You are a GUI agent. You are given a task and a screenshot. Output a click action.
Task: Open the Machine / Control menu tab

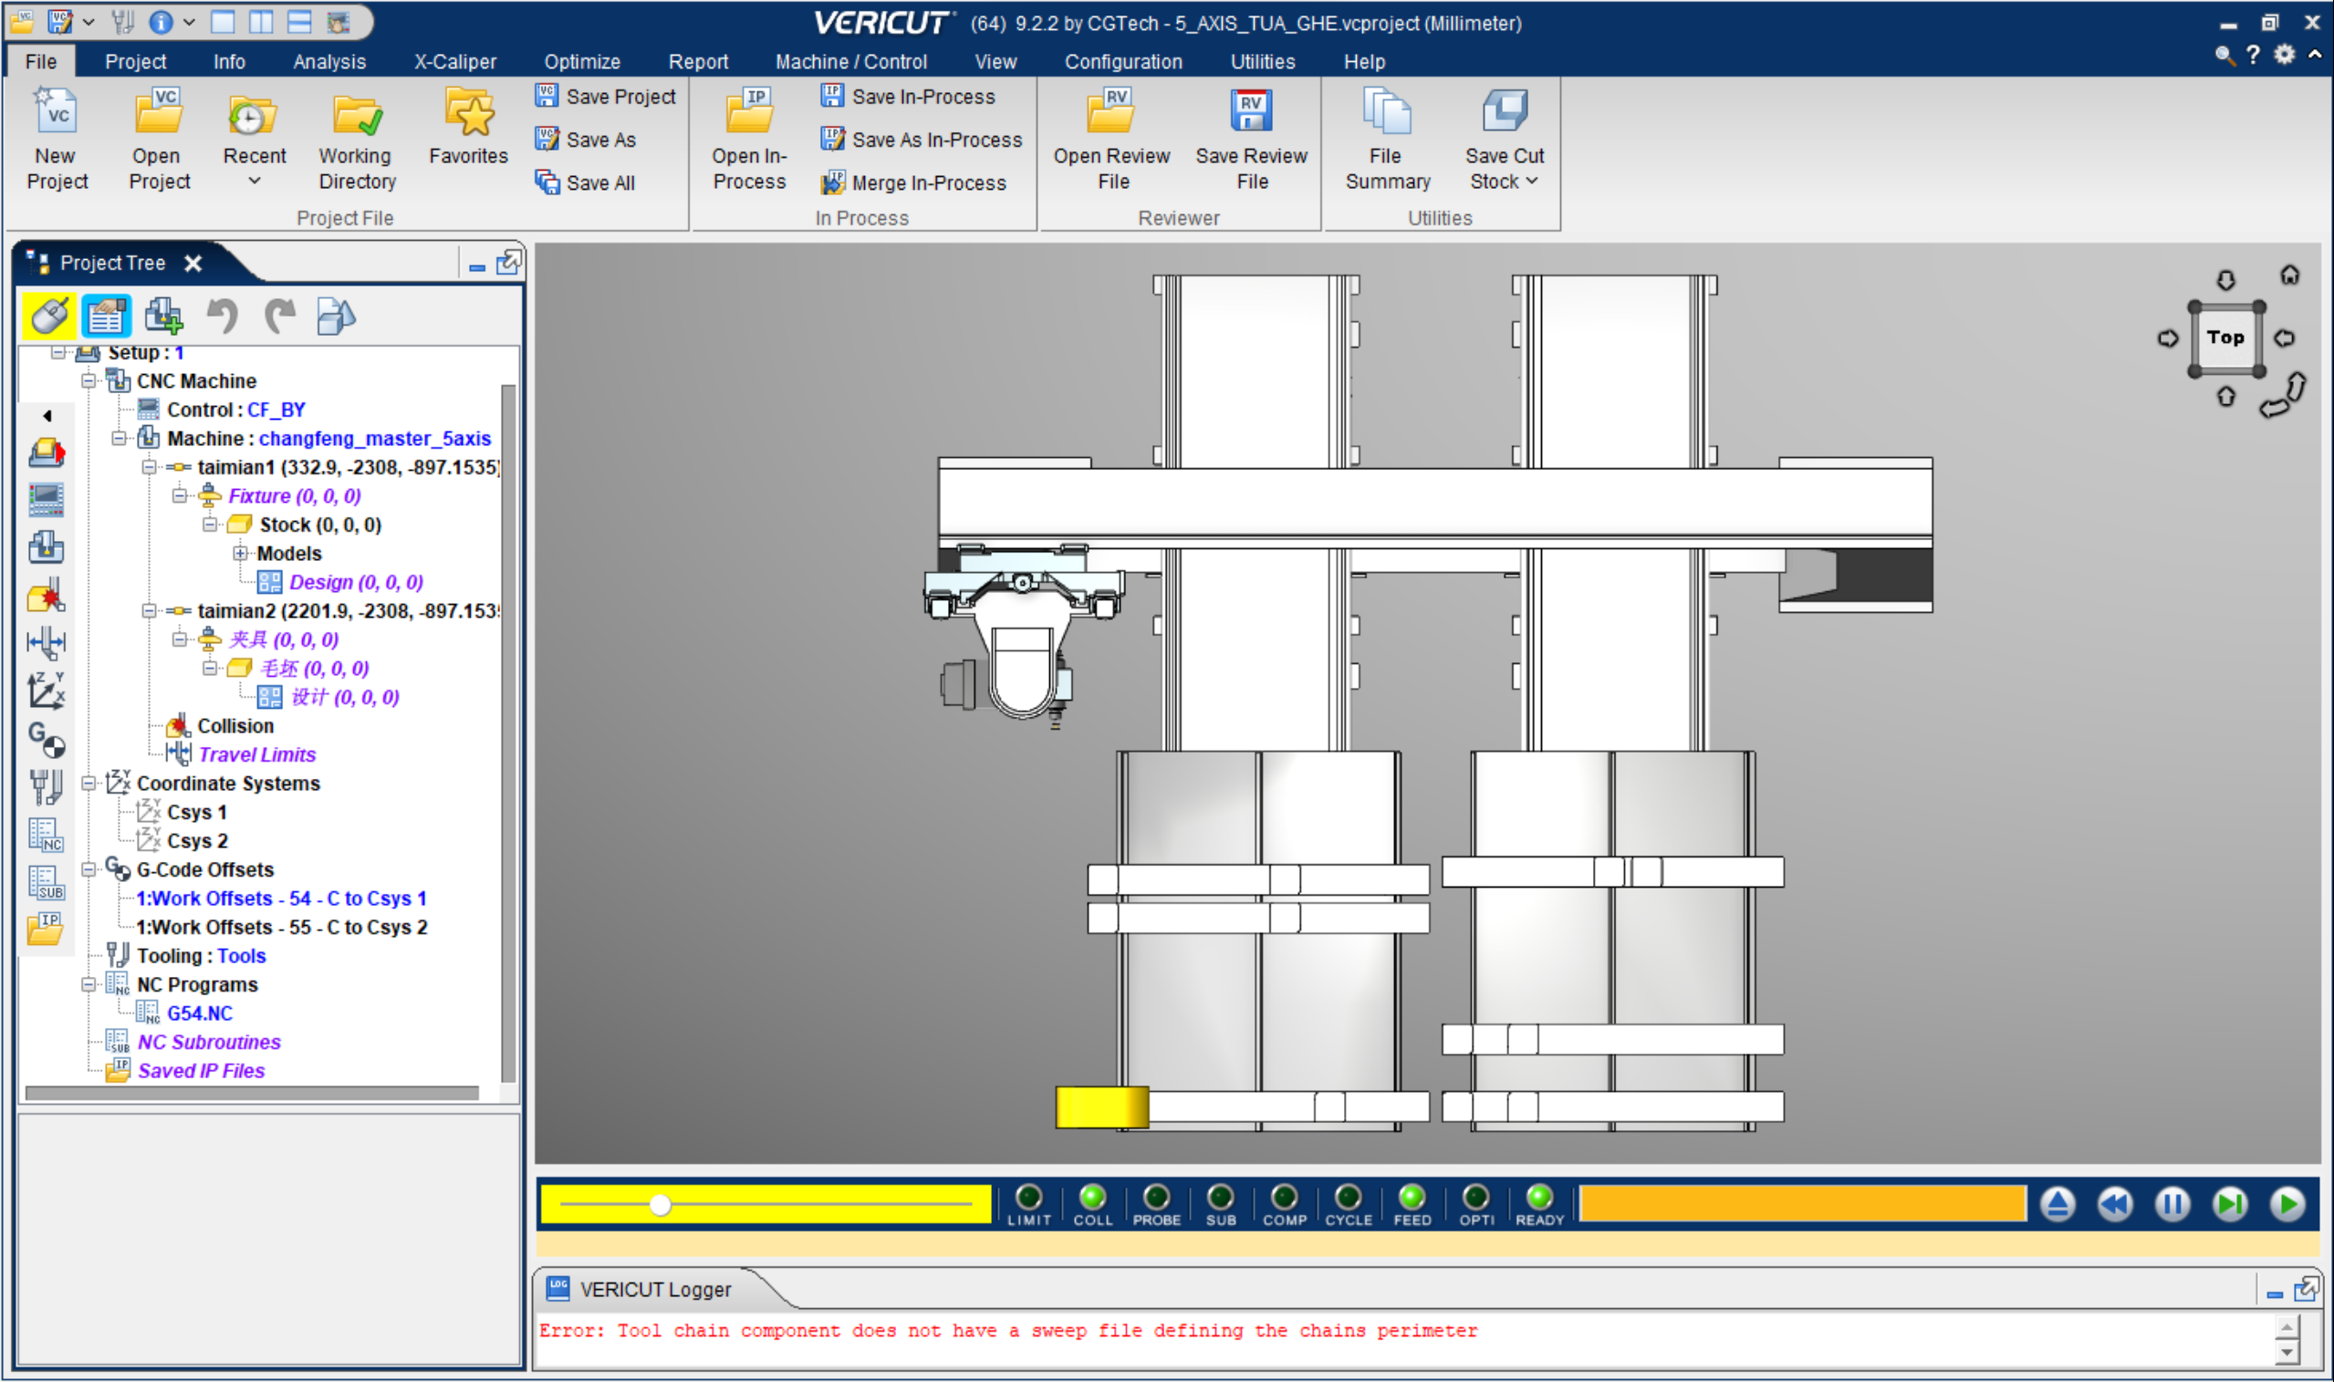click(850, 61)
